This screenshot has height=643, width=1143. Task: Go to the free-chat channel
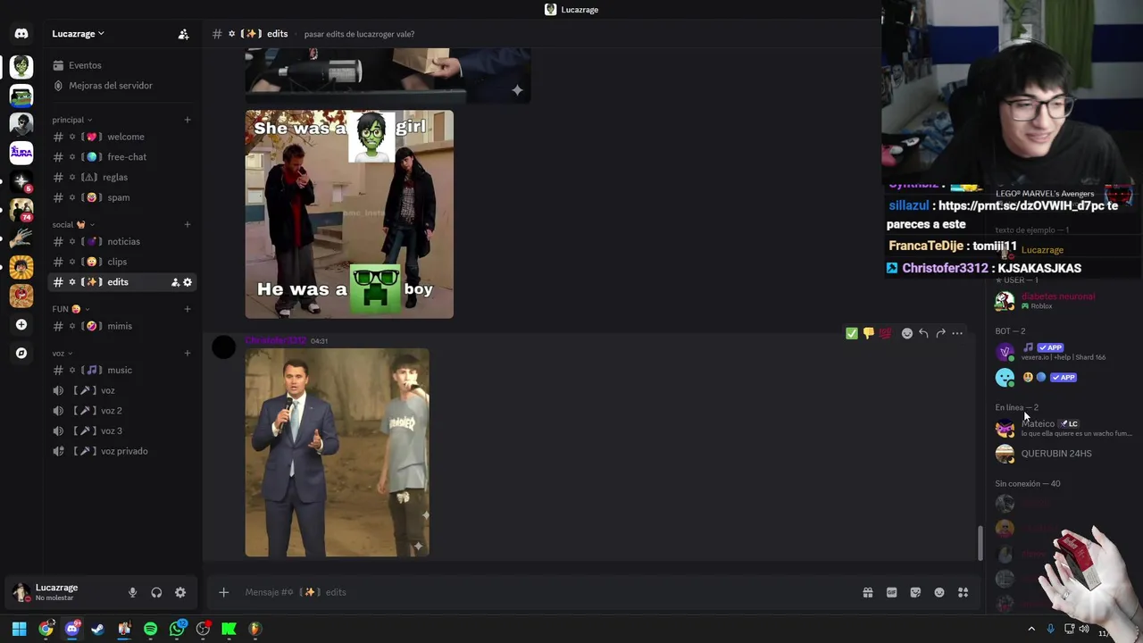point(121,157)
